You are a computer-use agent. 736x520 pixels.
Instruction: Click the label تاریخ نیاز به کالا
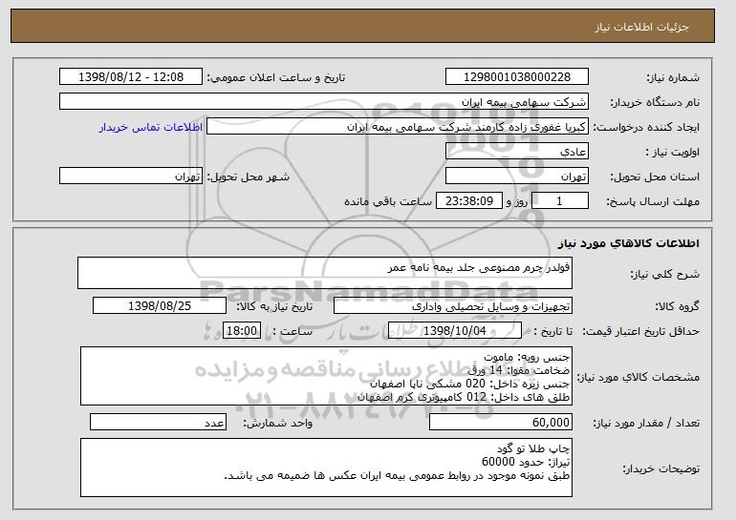(274, 306)
